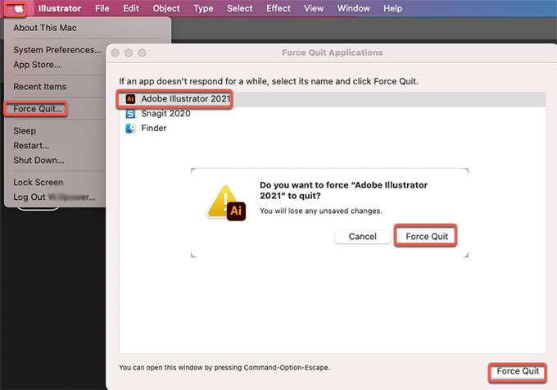Viewport: 557px width, 390px height.
Task: Confirm Force Quit in the dialog
Action: click(x=427, y=237)
